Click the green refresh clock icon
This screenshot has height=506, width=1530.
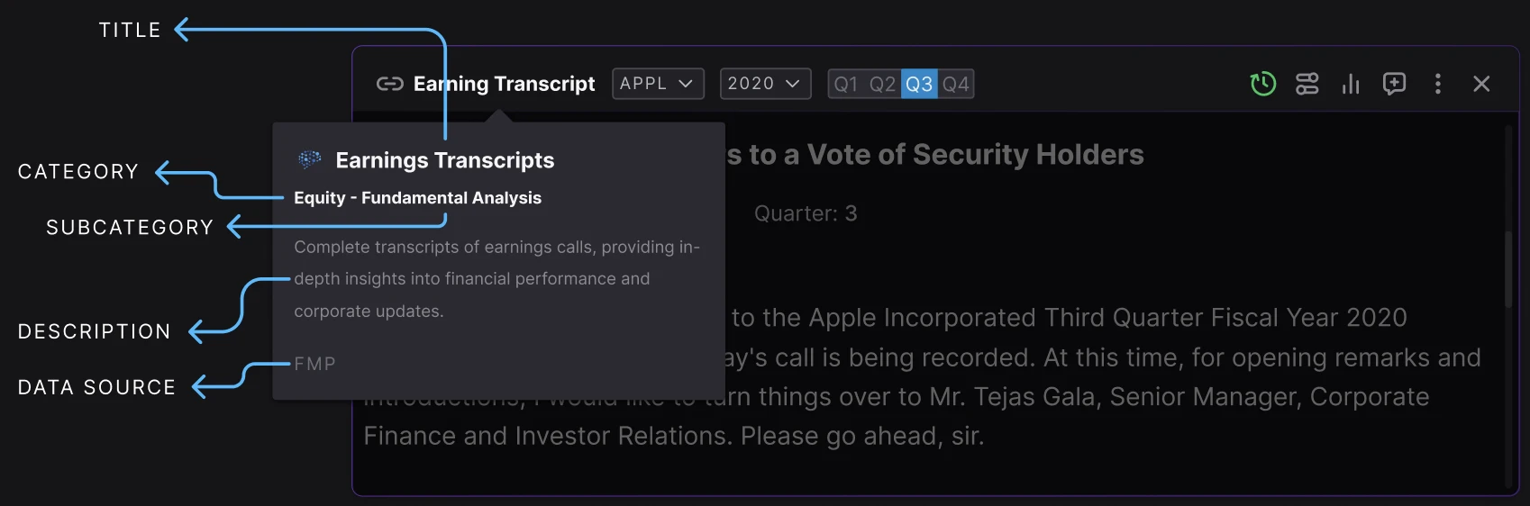click(x=1263, y=84)
